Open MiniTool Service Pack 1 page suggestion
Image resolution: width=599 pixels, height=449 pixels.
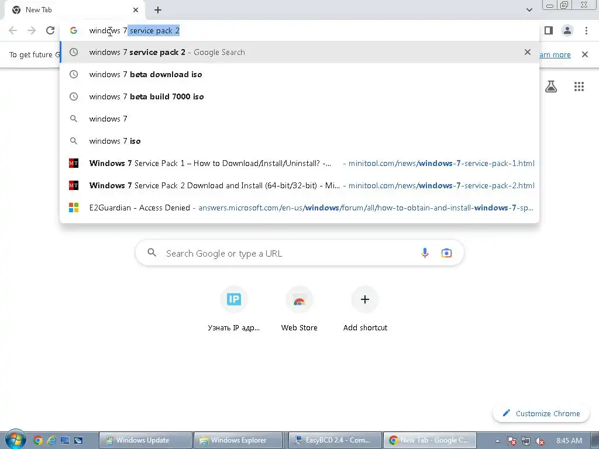tap(299, 164)
